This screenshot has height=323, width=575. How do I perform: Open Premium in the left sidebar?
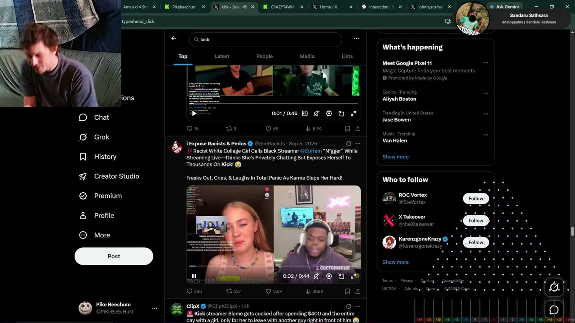[x=100, y=196]
